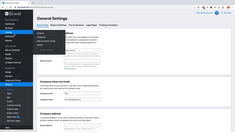Viewport: 235px width, 132px height.
Task: Open Apps in sidebar
Action: coord(7,128)
